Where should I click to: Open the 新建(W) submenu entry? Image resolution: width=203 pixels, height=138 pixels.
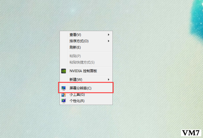pyautogui.click(x=86, y=79)
